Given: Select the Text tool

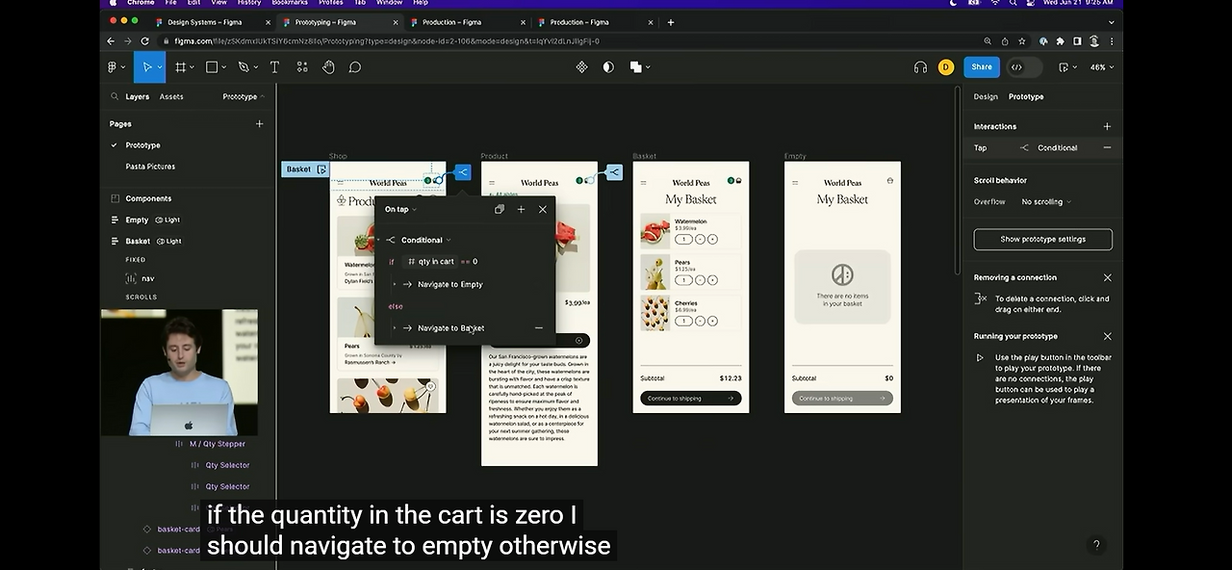Looking at the screenshot, I should (x=274, y=67).
